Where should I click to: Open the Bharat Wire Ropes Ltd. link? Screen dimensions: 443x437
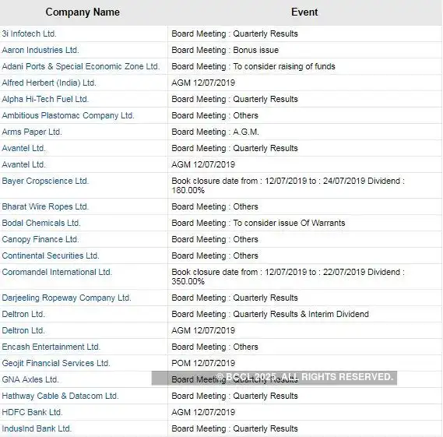[45, 206]
